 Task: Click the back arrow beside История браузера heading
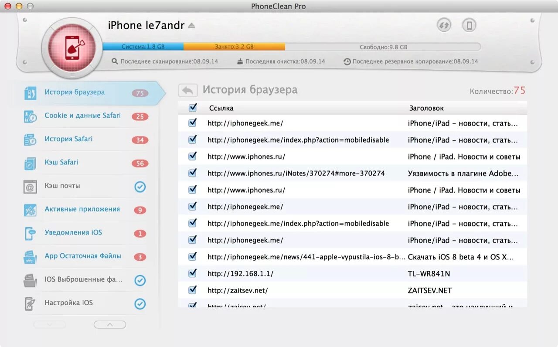point(188,90)
